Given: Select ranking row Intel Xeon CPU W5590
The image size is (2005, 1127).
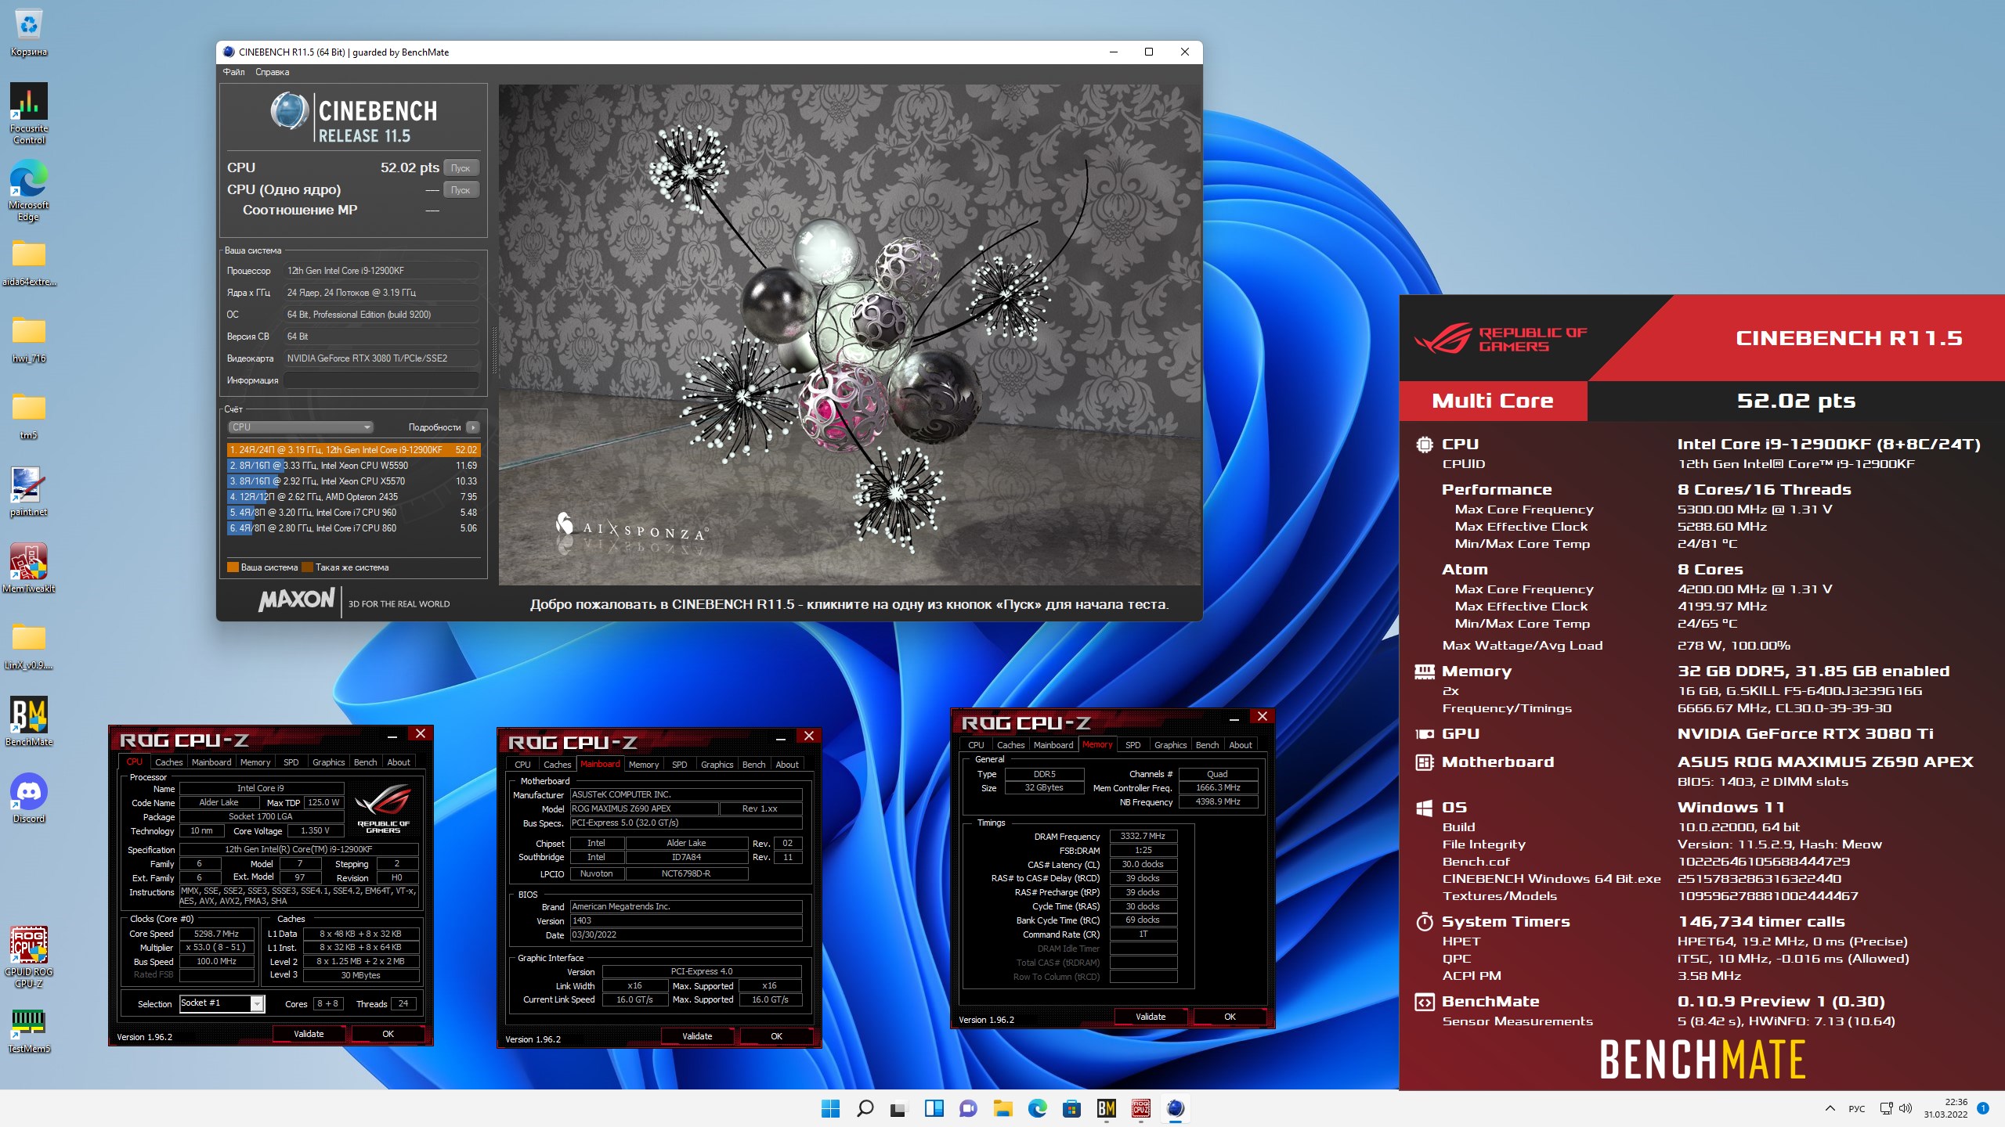Looking at the screenshot, I should click(353, 466).
